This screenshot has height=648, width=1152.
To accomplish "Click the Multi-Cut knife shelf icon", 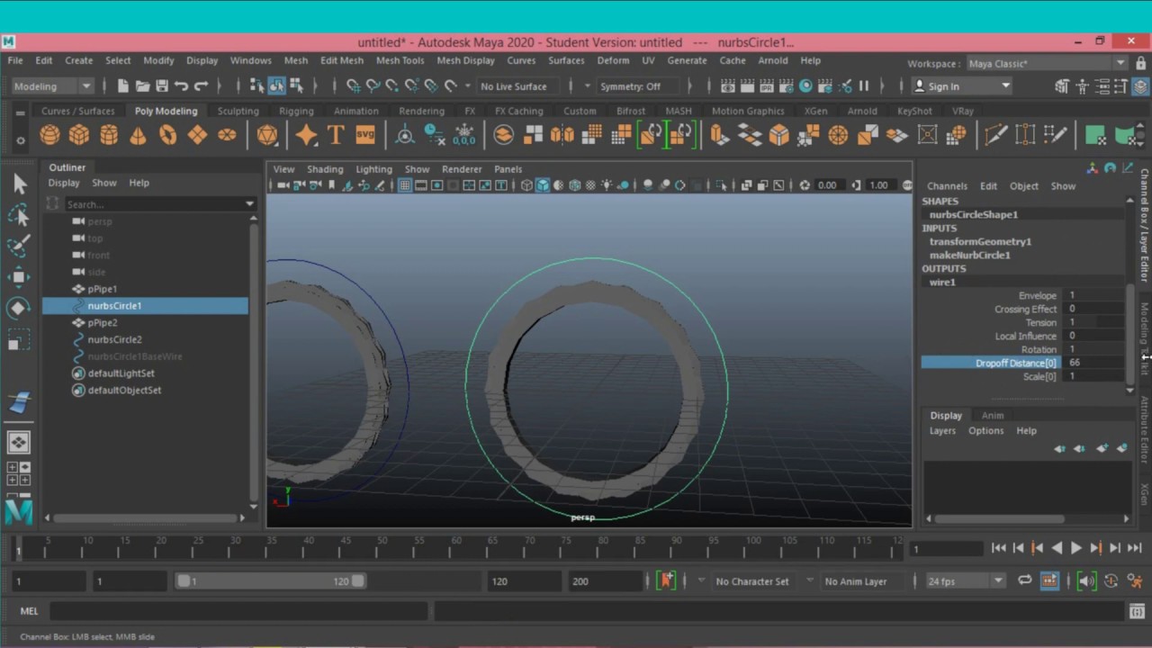I will (x=995, y=135).
